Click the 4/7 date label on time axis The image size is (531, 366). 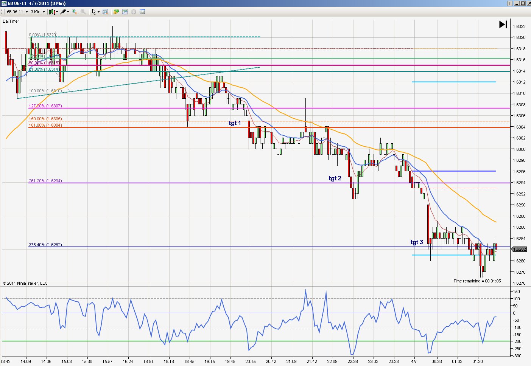click(x=414, y=361)
